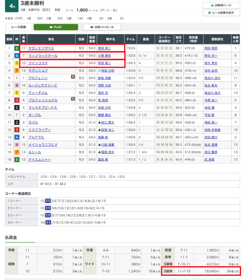Click the B blinker icon beside アルフェニン

[73, 77]
